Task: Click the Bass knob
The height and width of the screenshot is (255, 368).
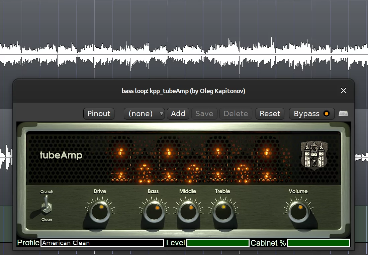Action: click(154, 212)
